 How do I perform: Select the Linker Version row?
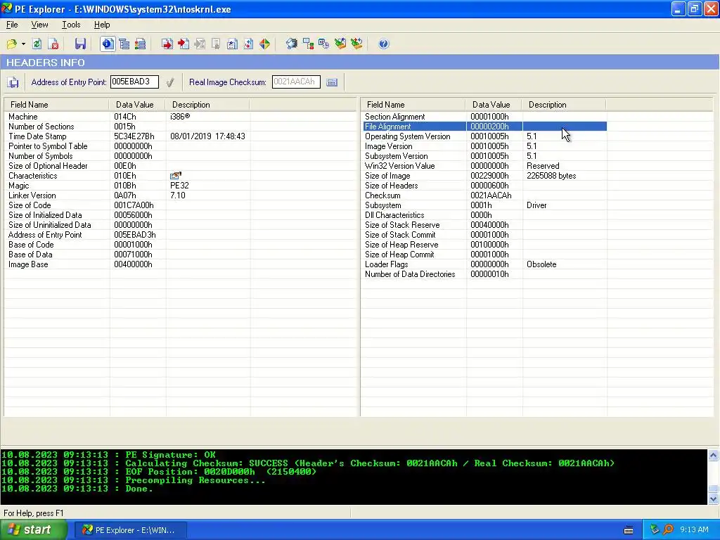[x=127, y=195]
